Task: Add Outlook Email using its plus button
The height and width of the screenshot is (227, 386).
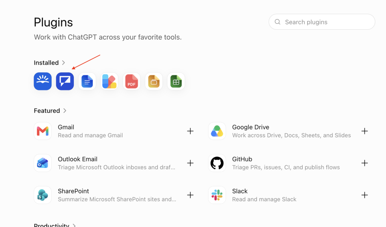Action: pyautogui.click(x=190, y=163)
